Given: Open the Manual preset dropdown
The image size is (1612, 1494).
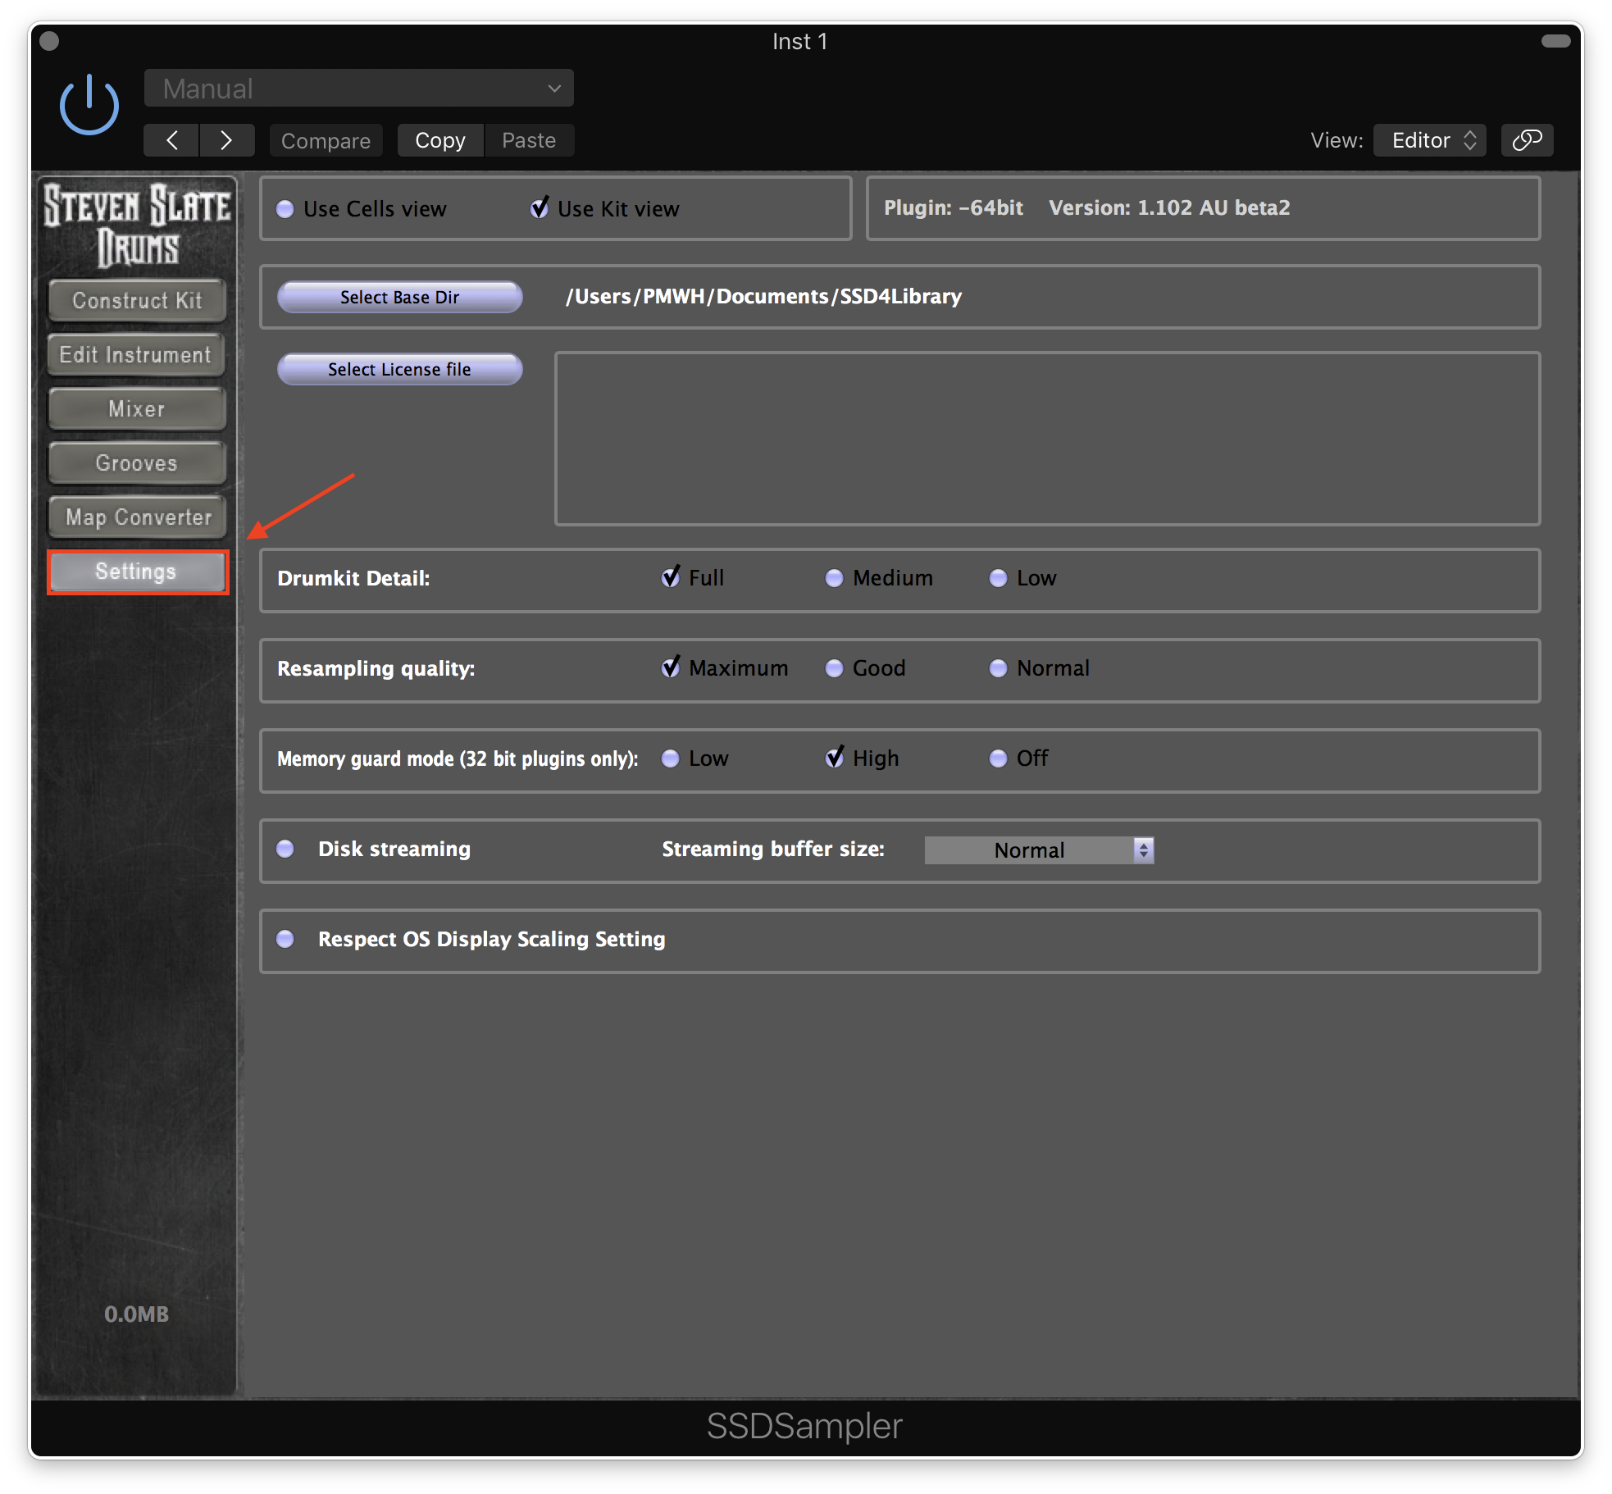Looking at the screenshot, I should pyautogui.click(x=358, y=88).
